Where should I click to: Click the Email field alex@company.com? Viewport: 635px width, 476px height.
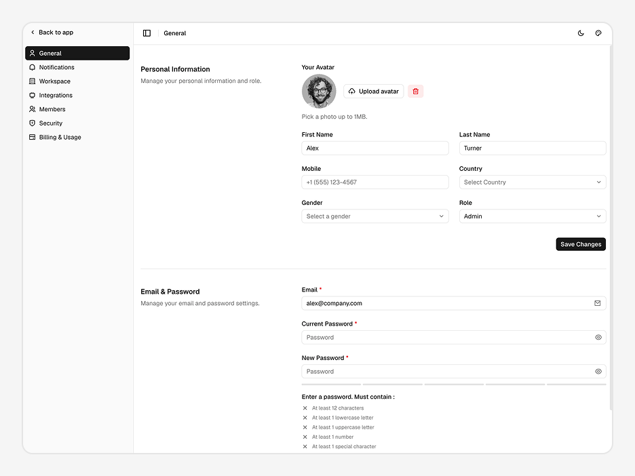tap(454, 303)
